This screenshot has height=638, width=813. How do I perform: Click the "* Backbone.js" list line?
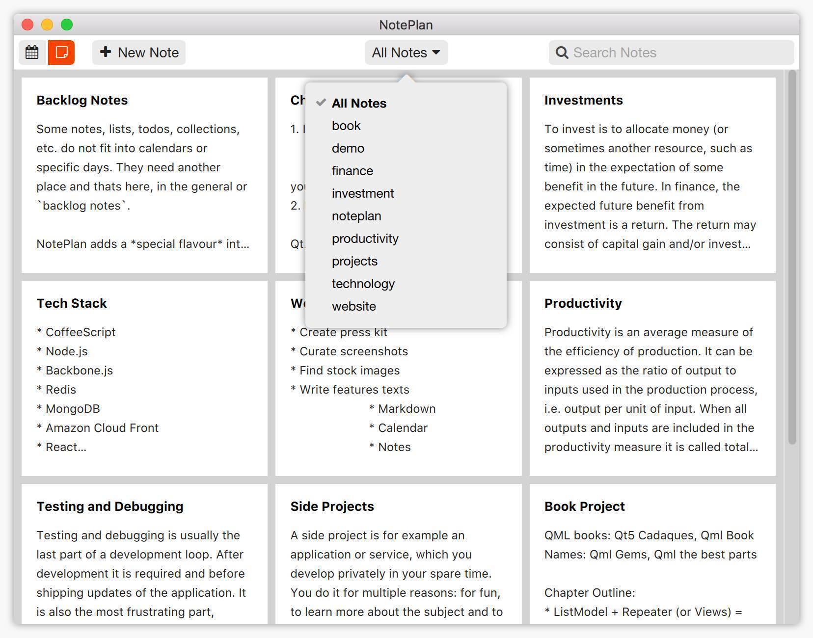click(x=75, y=371)
